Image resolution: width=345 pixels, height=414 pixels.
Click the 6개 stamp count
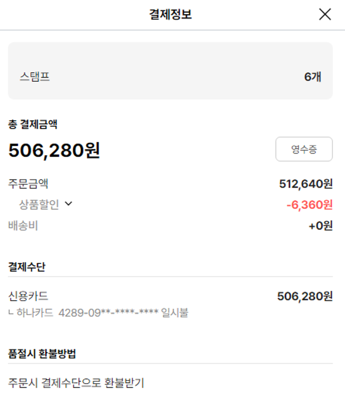(x=312, y=77)
